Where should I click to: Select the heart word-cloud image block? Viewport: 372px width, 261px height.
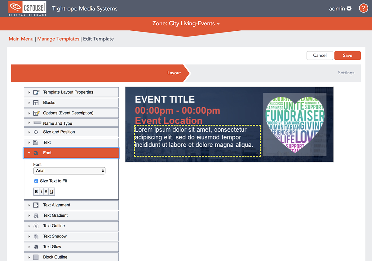click(x=294, y=124)
